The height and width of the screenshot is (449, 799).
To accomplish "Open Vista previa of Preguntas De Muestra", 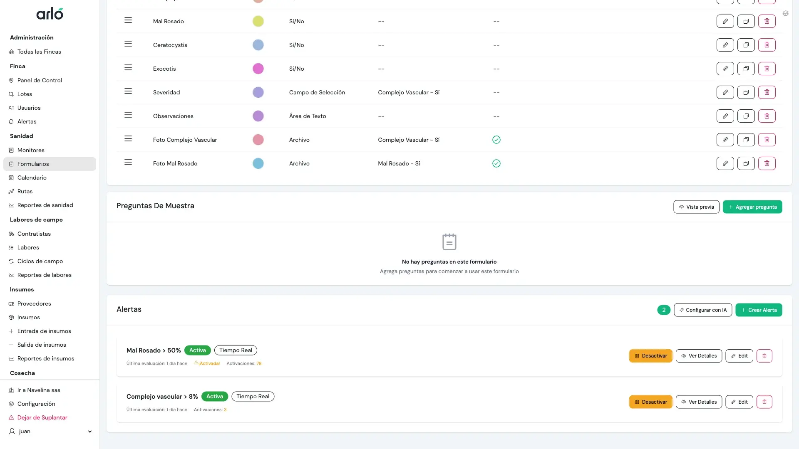I will (696, 207).
